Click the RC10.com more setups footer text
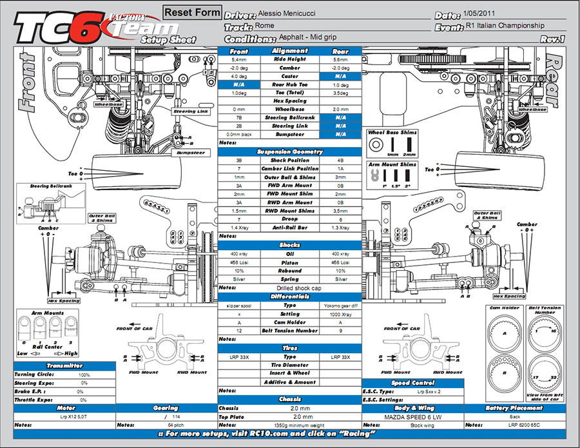The image size is (580, 448). [x=266, y=434]
